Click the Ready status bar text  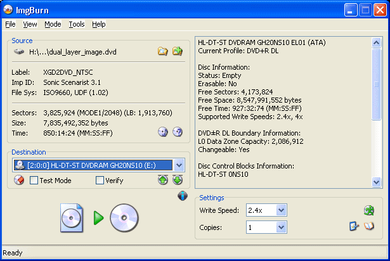[x=13, y=253]
